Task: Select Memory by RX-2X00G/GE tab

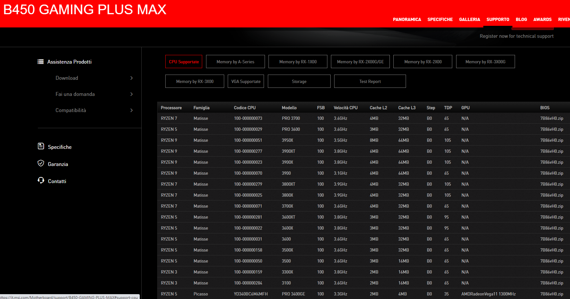Action: pos(360,62)
